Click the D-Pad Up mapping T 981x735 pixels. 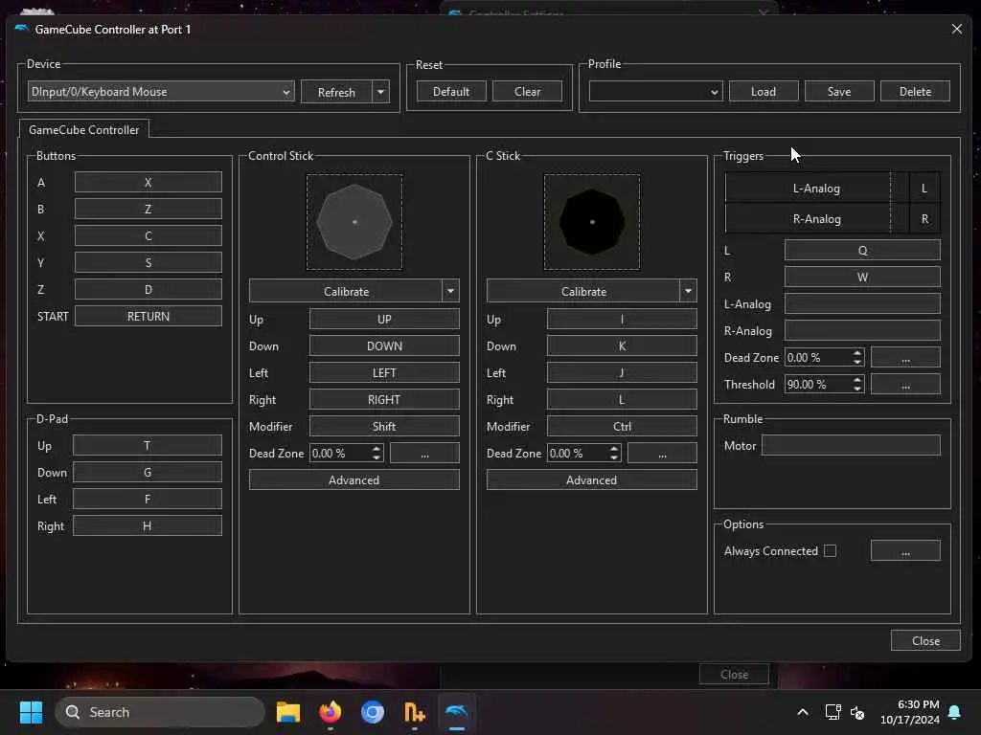pos(147,445)
